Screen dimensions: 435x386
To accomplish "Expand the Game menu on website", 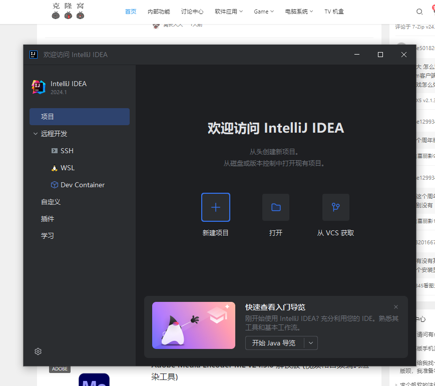I will tap(263, 12).
